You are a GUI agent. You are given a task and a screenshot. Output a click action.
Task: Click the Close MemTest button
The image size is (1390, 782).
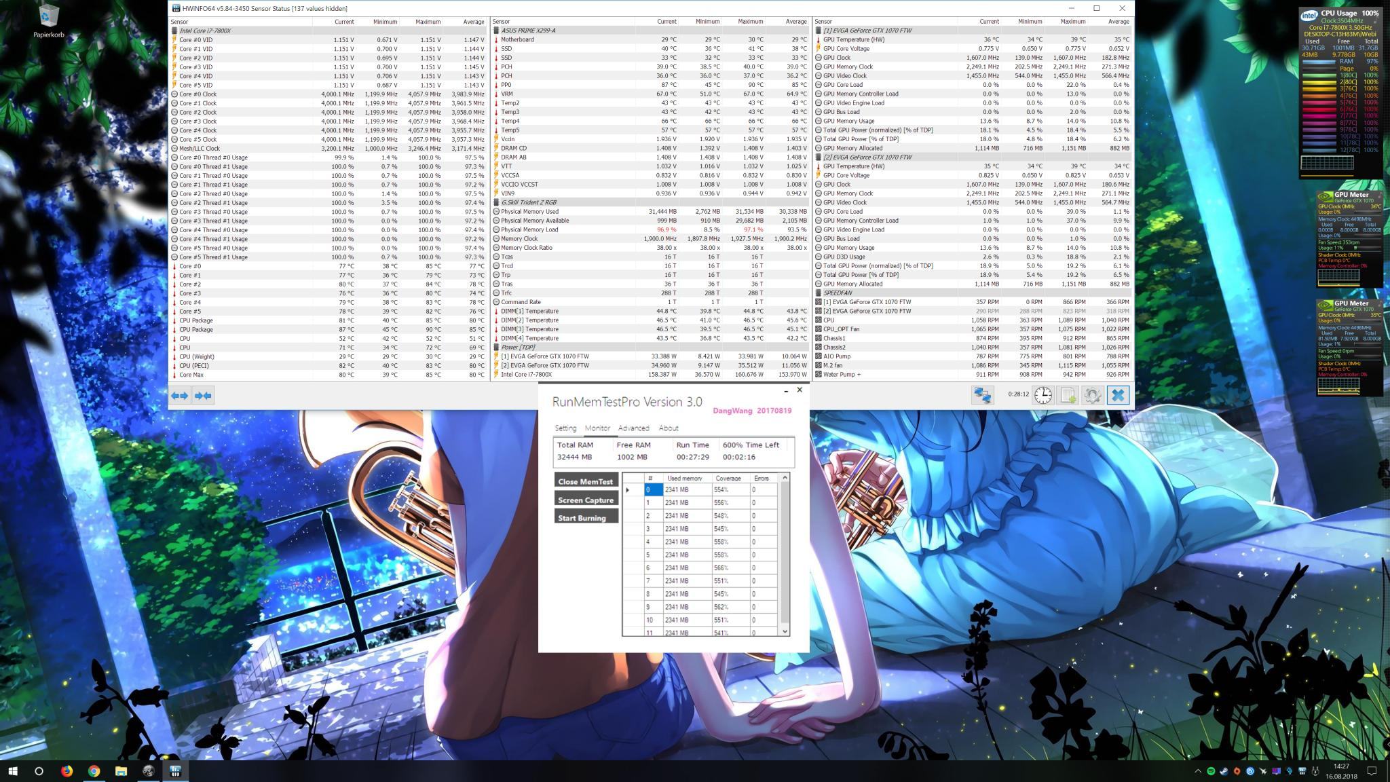586,481
